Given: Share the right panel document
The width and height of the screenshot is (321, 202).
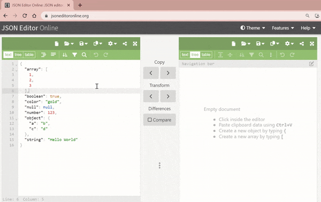Looking at the screenshot, I should 302,44.
